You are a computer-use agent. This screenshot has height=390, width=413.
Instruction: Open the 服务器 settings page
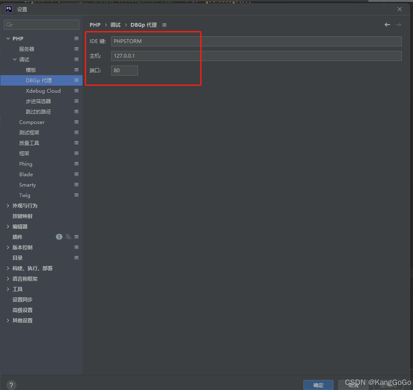[27, 49]
